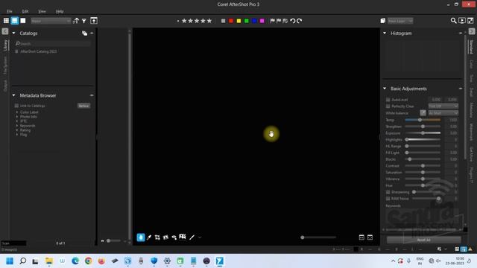Click the fit-to-window zoom icon
The image size is (477, 268).
(x=370, y=237)
